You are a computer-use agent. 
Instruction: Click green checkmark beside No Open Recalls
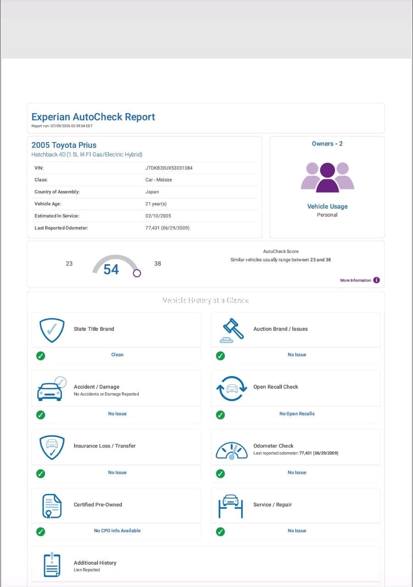[220, 415]
